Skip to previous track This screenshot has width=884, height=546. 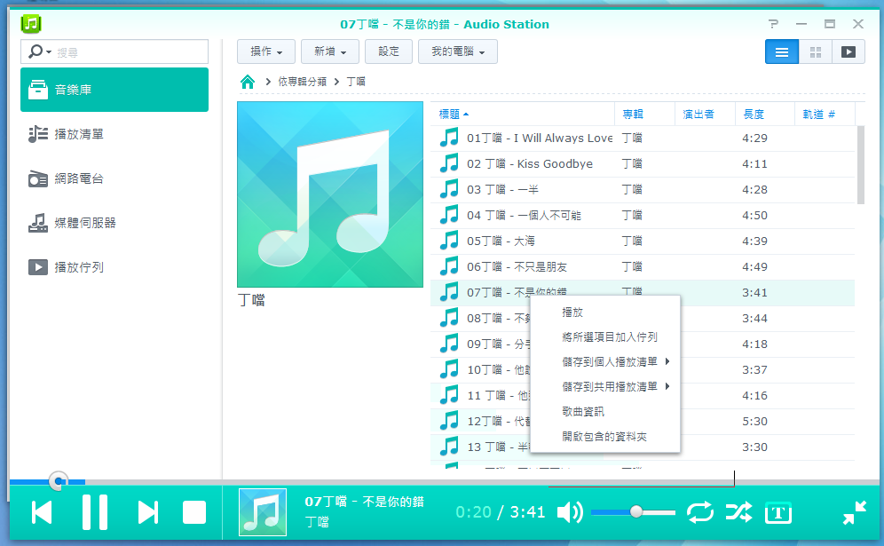coord(42,513)
